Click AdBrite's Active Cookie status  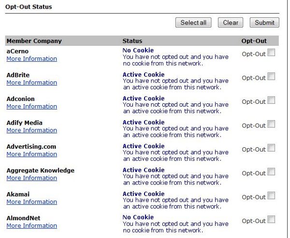144,74
